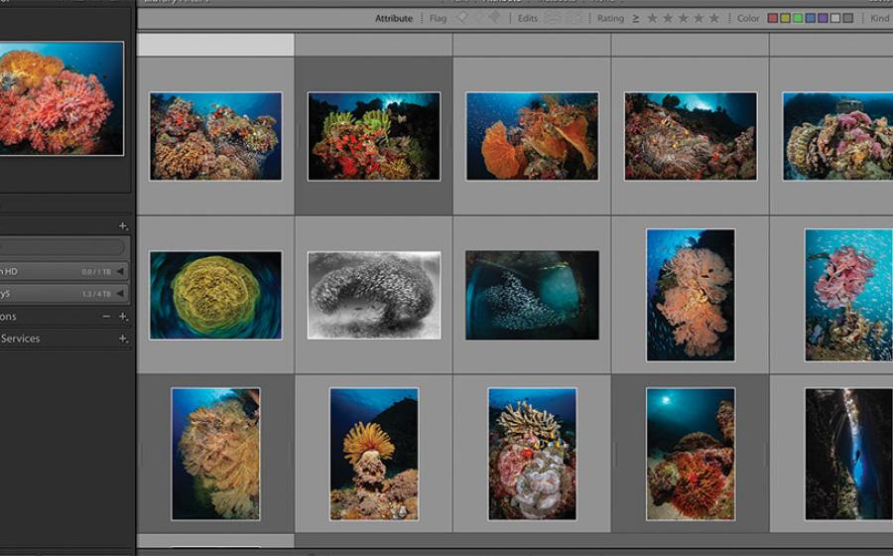This screenshot has width=893, height=556.
Task: Select the black and white fish school thumbnail
Action: [x=373, y=295]
